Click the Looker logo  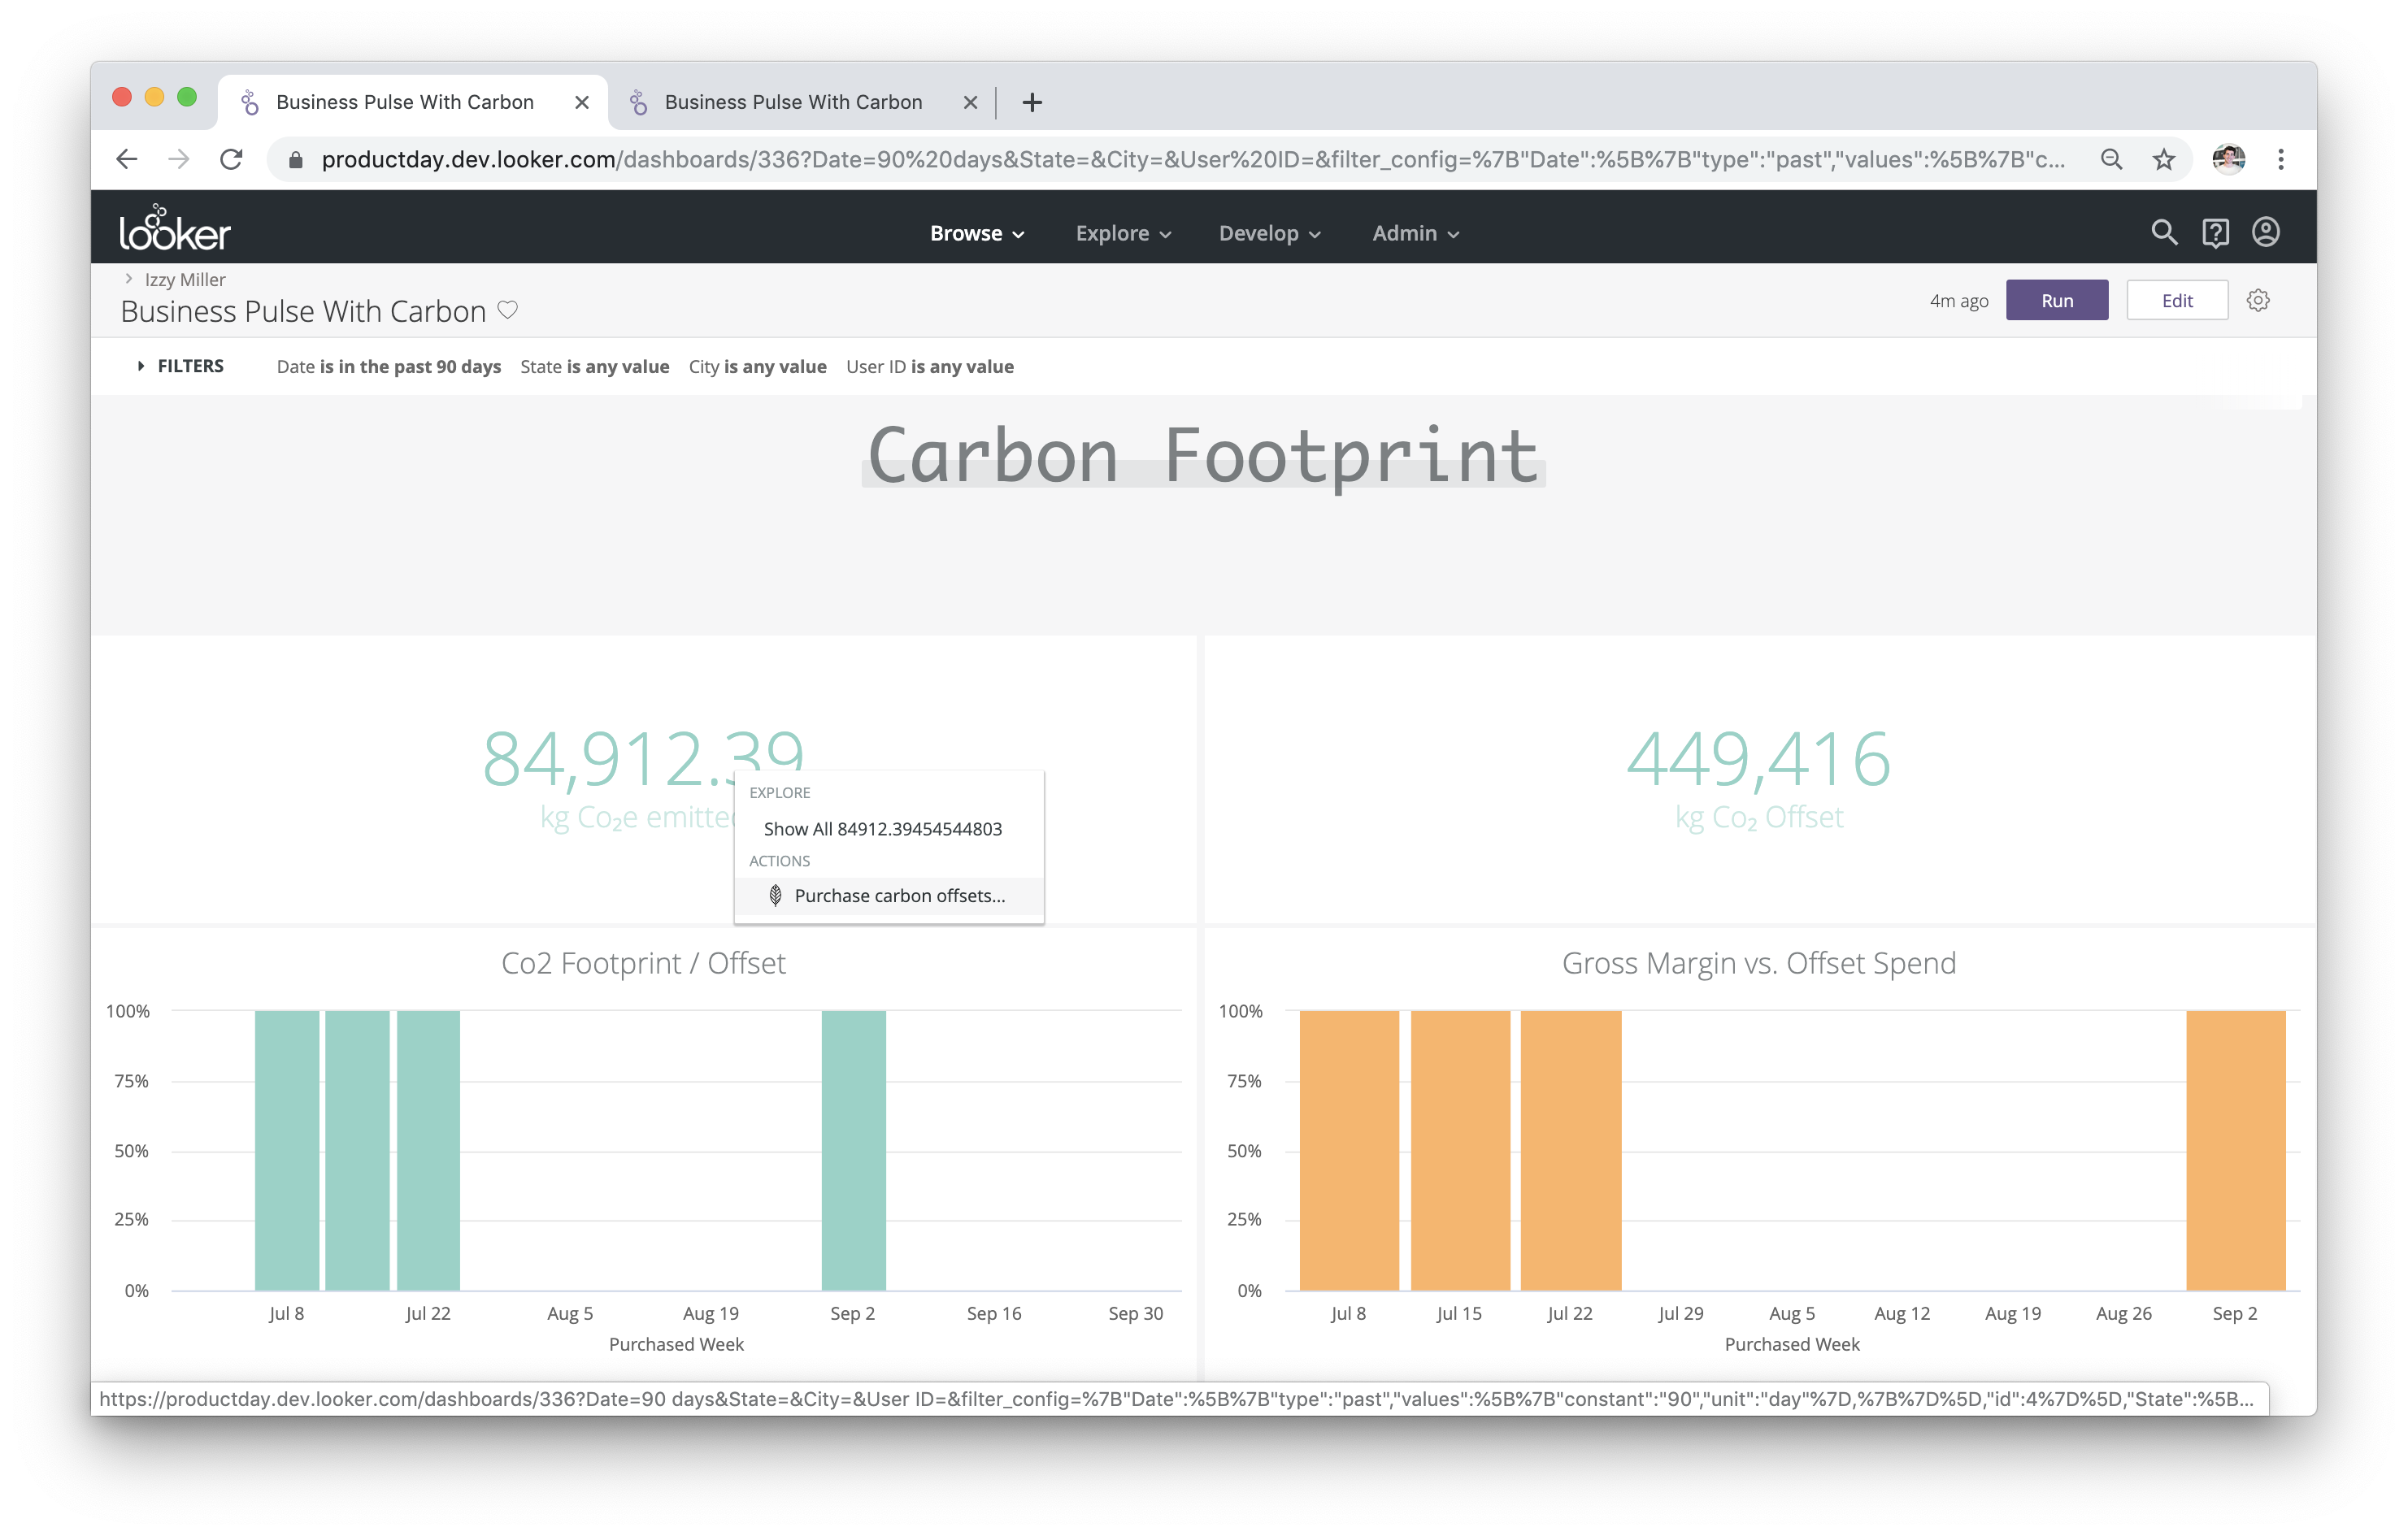(175, 230)
